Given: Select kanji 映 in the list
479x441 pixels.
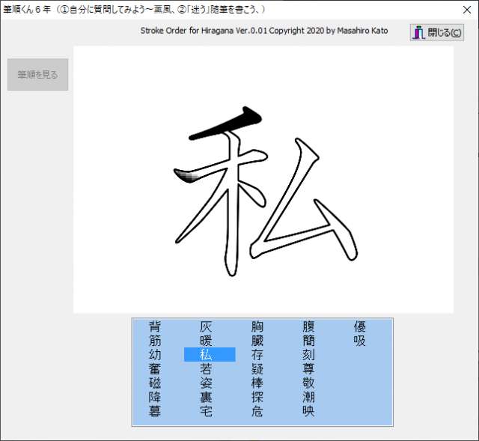Looking at the screenshot, I should (x=308, y=411).
